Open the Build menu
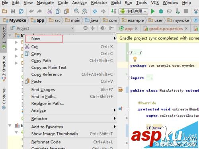 tap(116, 2)
